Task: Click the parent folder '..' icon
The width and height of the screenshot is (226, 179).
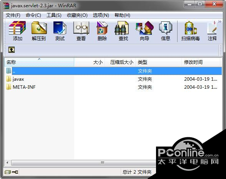Action: tap(8, 71)
